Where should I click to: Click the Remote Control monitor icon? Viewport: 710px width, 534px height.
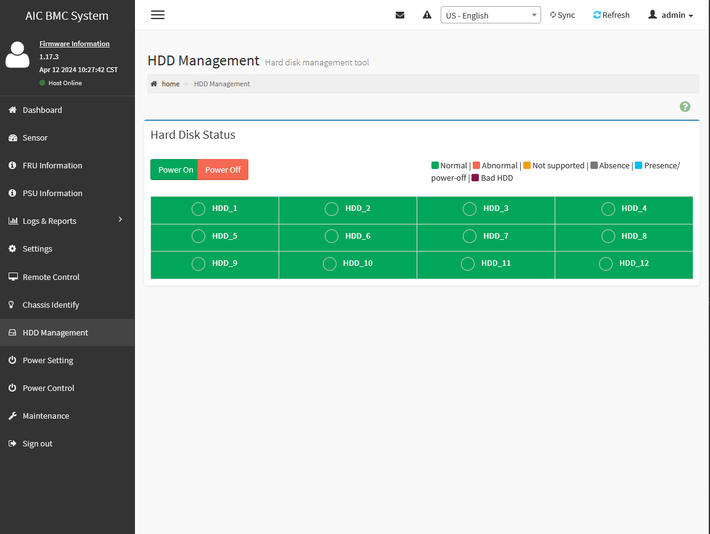coord(13,277)
